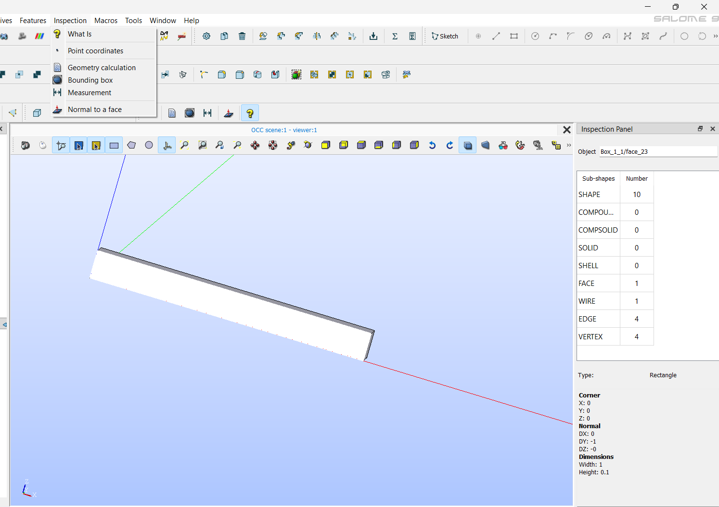Select the VERTEX row in sub-shapes table

coord(616,337)
